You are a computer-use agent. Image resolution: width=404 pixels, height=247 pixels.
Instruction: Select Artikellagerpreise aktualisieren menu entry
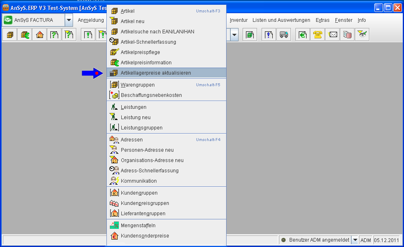click(x=156, y=73)
